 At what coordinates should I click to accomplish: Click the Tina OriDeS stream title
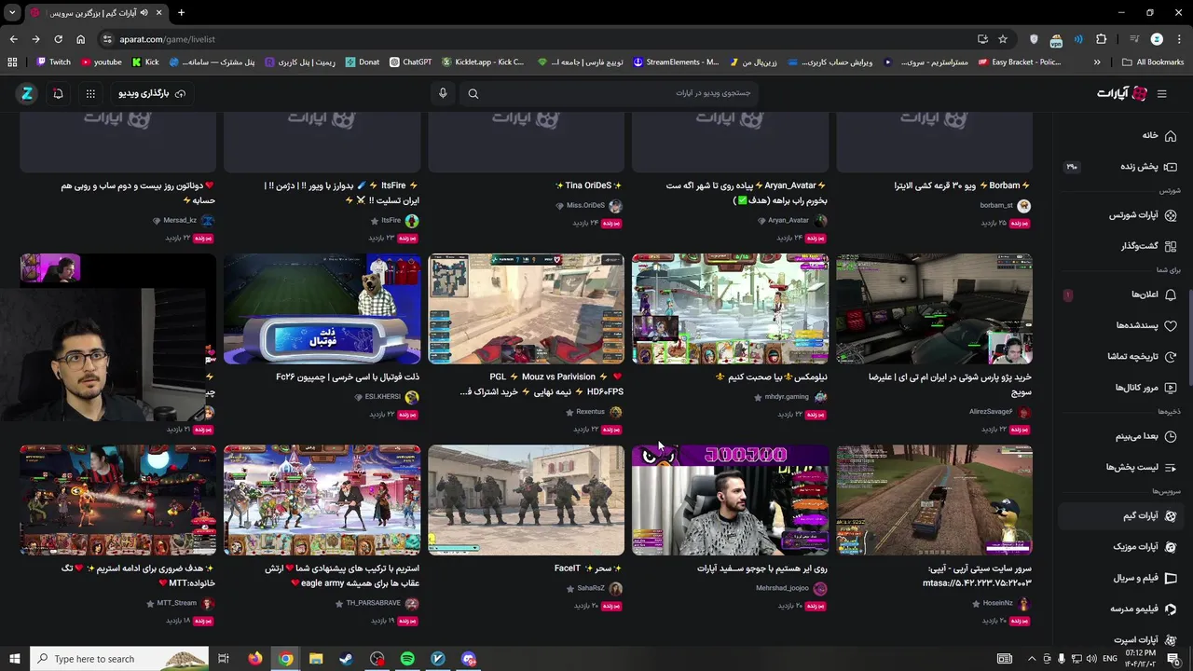pyautogui.click(x=588, y=185)
